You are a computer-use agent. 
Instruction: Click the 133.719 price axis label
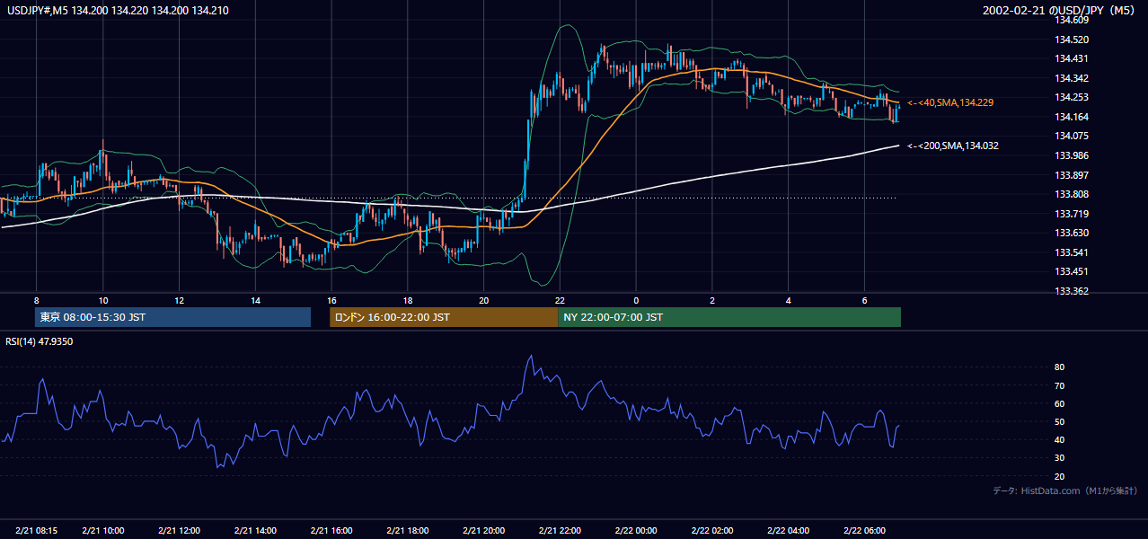coord(1072,214)
